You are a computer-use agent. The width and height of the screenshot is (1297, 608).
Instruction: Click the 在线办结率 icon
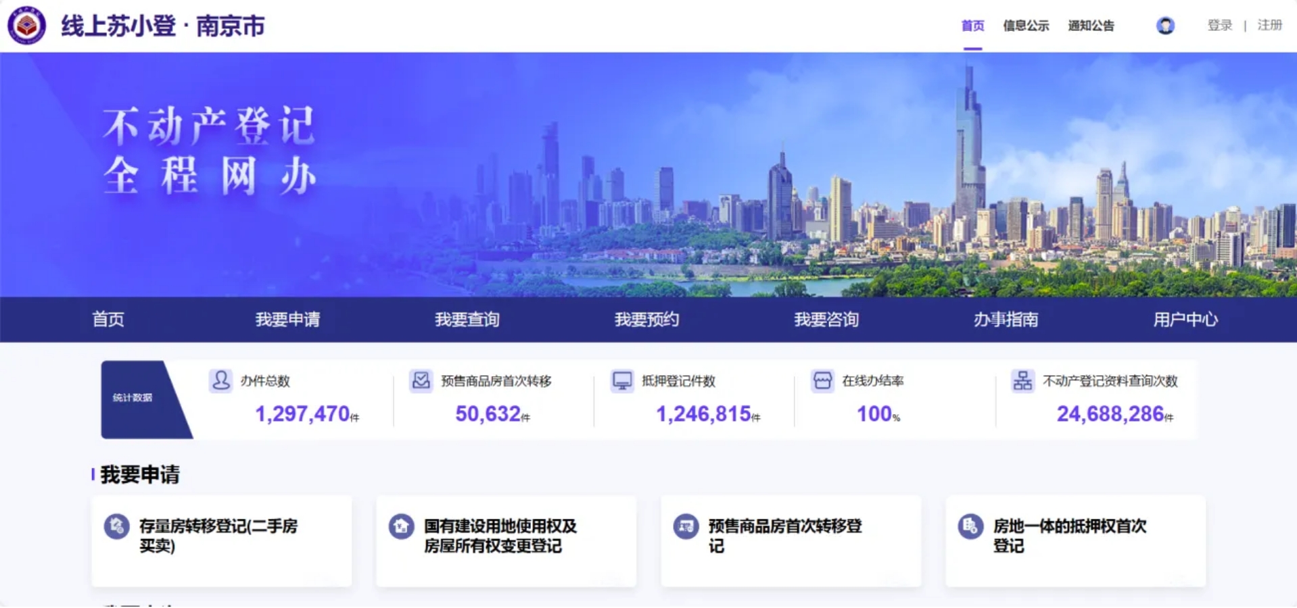pos(822,380)
